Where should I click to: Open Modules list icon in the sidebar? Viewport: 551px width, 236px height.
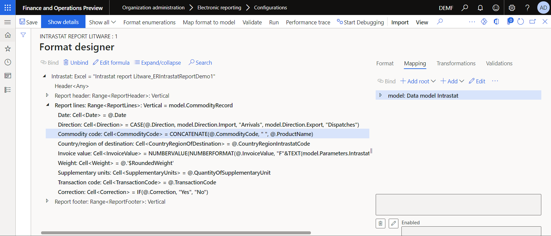click(8, 90)
